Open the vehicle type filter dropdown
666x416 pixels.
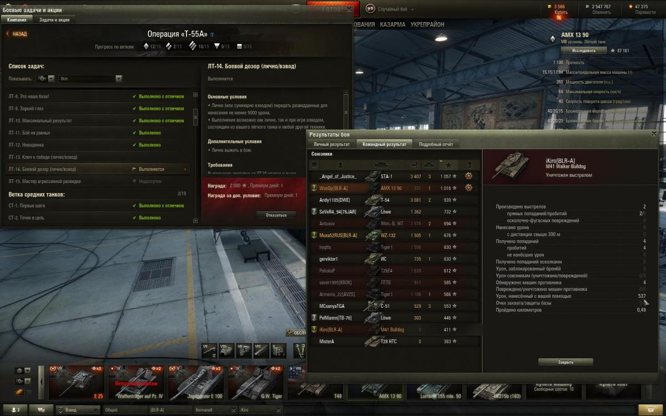coord(45,79)
